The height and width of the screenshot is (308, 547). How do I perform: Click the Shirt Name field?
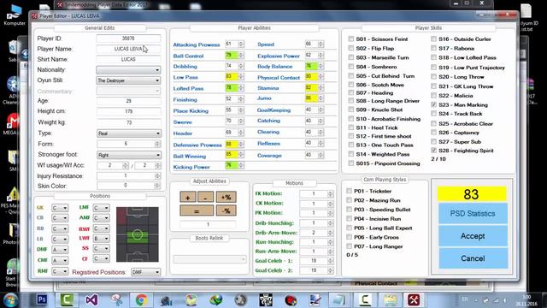[128, 59]
